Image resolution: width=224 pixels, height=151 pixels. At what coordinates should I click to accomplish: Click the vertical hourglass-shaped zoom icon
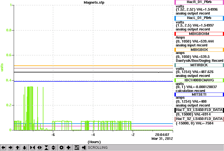coord(46,148)
